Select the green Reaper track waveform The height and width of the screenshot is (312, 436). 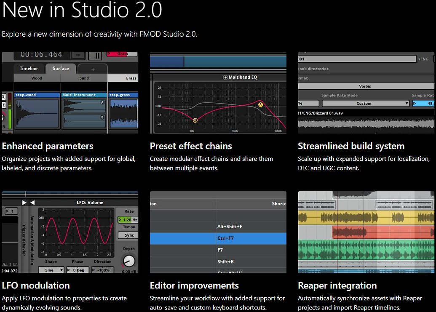[x=366, y=250]
